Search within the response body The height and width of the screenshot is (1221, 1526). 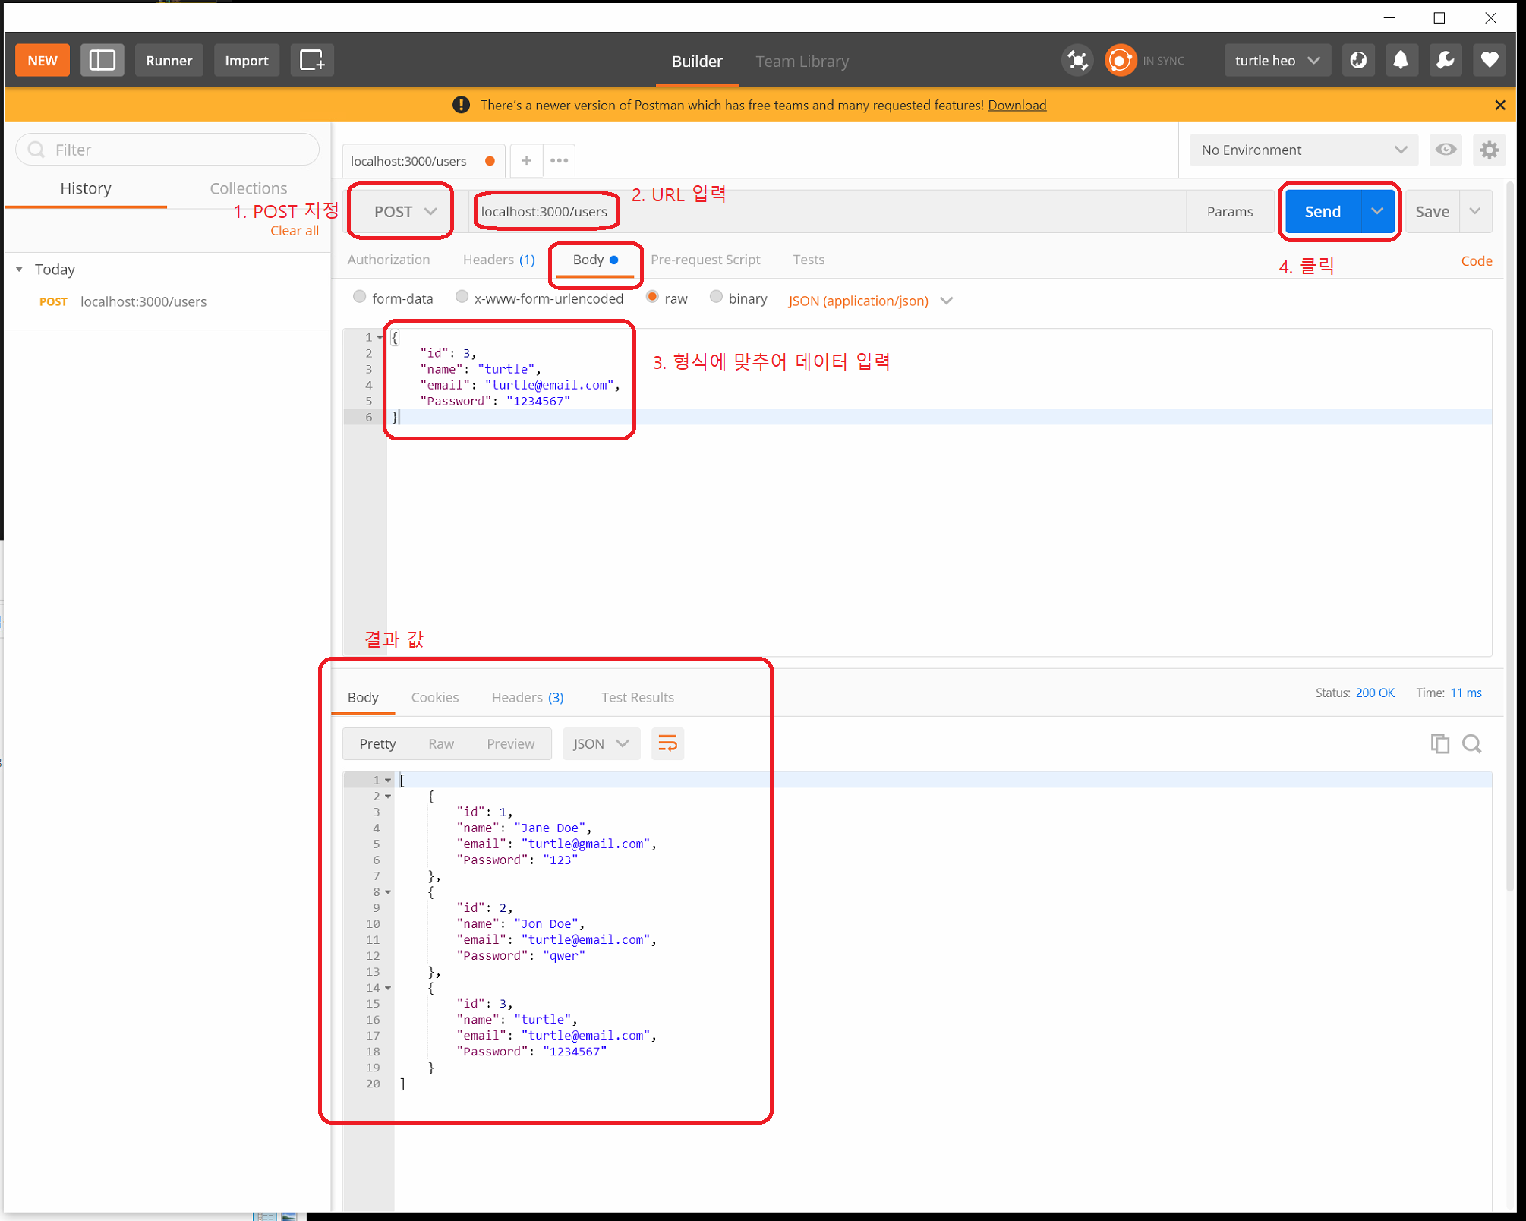[x=1471, y=743]
